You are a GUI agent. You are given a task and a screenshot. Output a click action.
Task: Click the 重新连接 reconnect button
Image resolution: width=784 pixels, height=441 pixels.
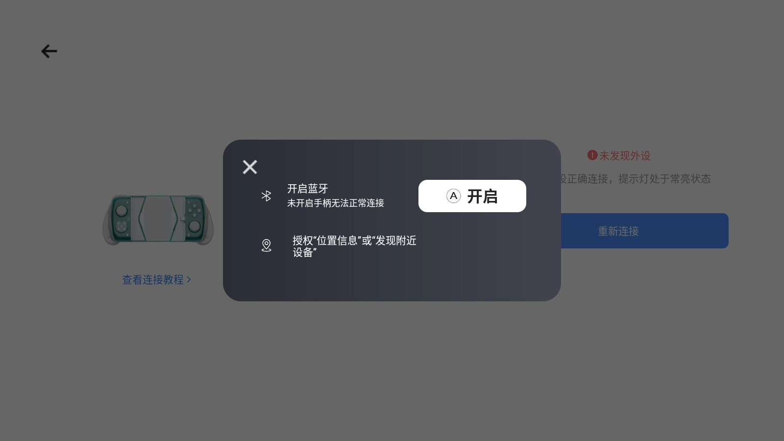644,231
